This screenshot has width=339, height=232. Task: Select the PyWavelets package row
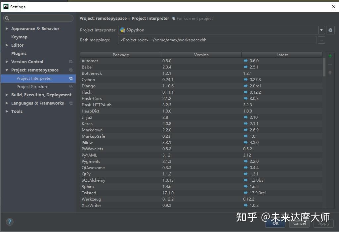[201, 149]
